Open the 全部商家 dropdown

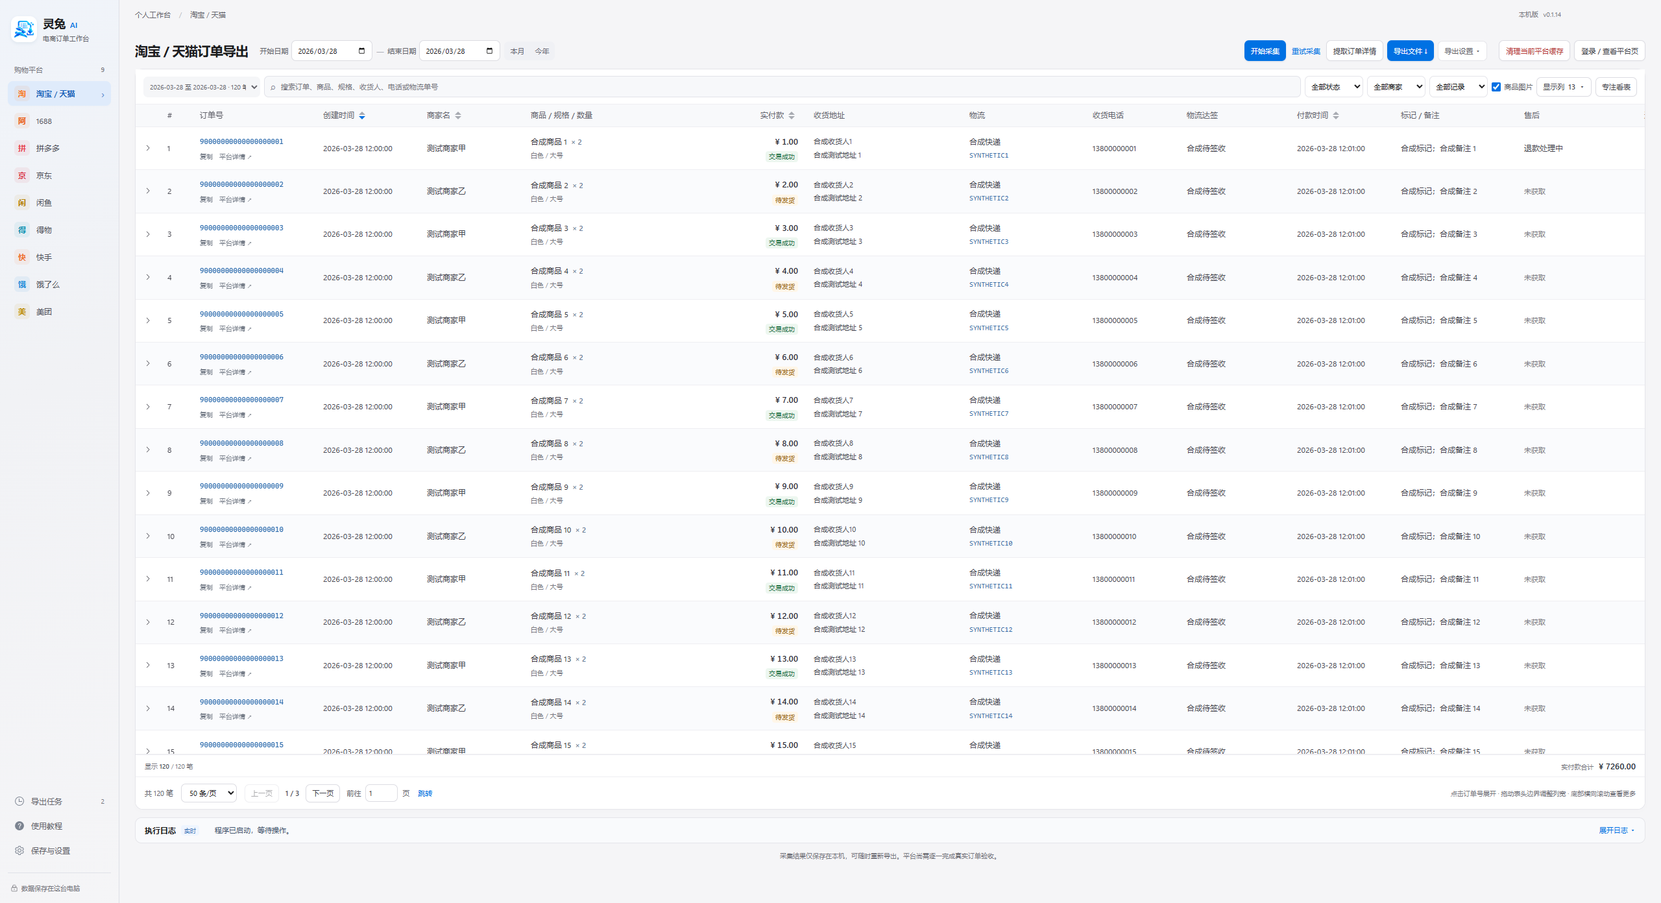coord(1396,87)
